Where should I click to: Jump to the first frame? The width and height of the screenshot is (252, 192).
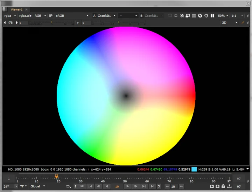pos(82,186)
